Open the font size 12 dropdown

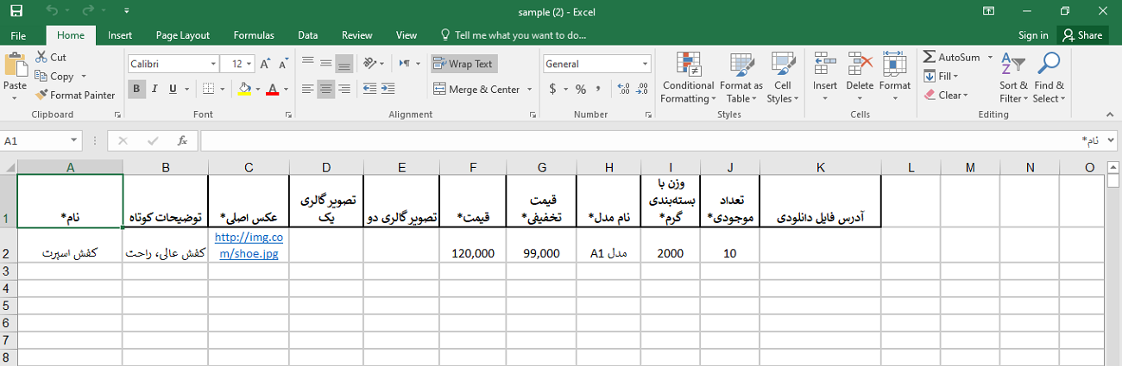pyautogui.click(x=249, y=64)
